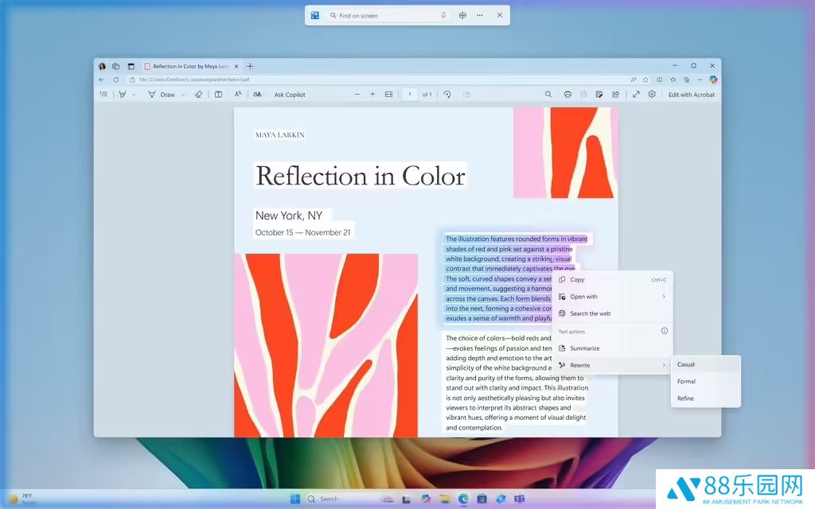Toggle the microphone in Find on screen bar

[443, 15]
